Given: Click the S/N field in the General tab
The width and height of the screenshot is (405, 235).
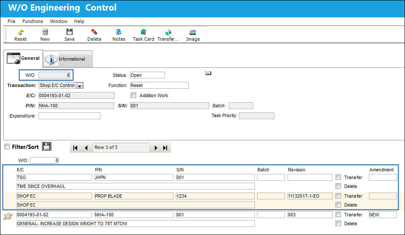Looking at the screenshot, I should 170,106.
